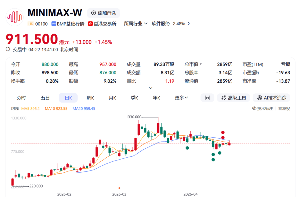Click the 成交额 value 8.31亿
This screenshot has height=197, width=300.
(x=168, y=73)
